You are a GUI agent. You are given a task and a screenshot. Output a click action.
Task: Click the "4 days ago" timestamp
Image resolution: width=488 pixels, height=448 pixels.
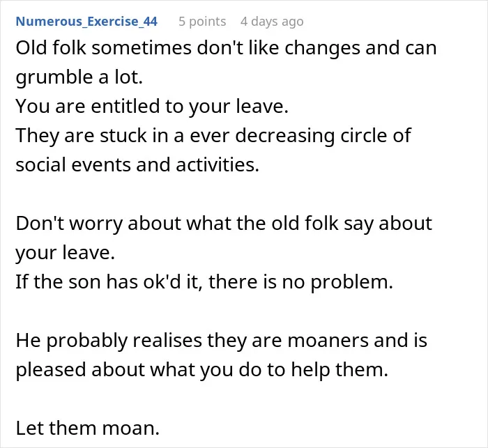tap(272, 22)
